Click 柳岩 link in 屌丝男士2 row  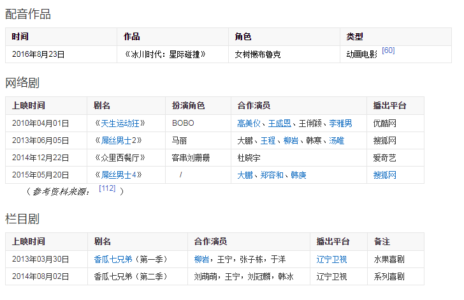(291, 140)
